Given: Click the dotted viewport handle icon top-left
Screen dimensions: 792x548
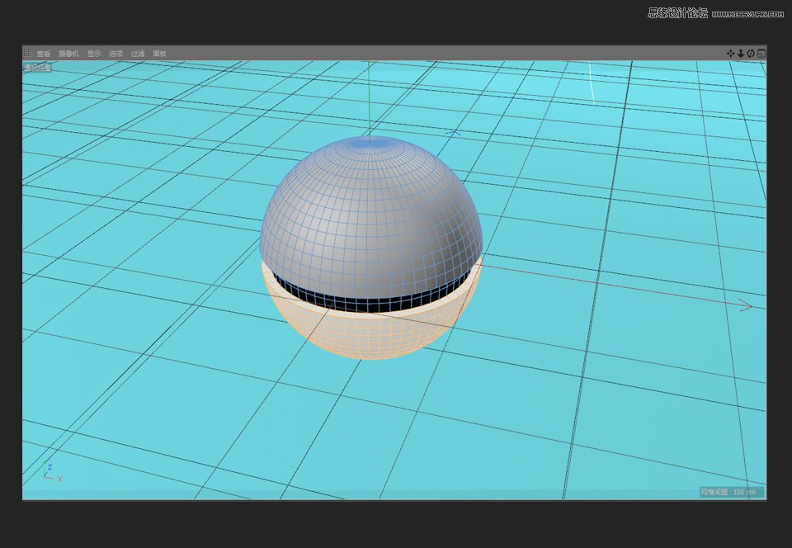Looking at the screenshot, I should [x=28, y=53].
